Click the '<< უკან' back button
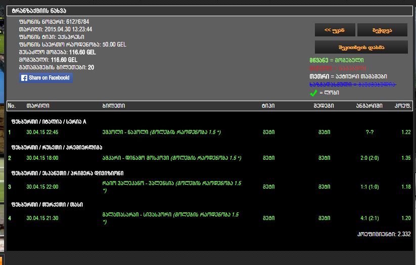This screenshot has width=416, height=265. click(x=335, y=30)
